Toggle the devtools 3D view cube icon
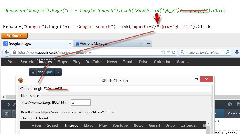 point(229,104)
